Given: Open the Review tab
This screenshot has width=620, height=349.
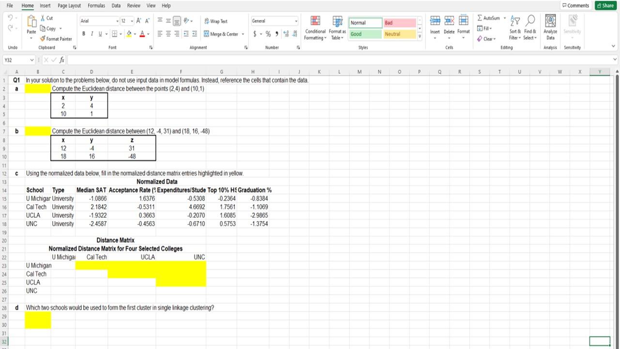Looking at the screenshot, I should point(133,5).
